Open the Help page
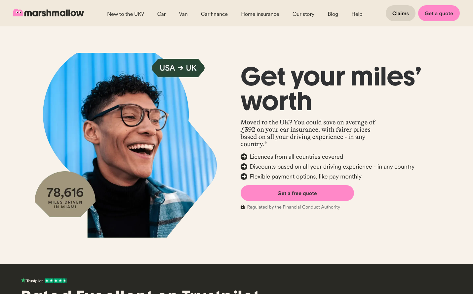Viewport: 473px width, 294px height. pyautogui.click(x=357, y=14)
